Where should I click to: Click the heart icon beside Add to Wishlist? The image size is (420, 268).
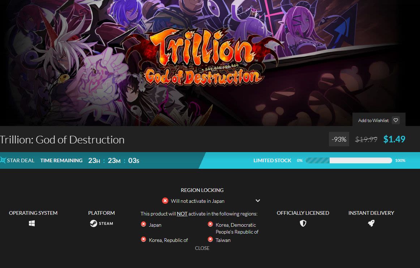click(396, 120)
